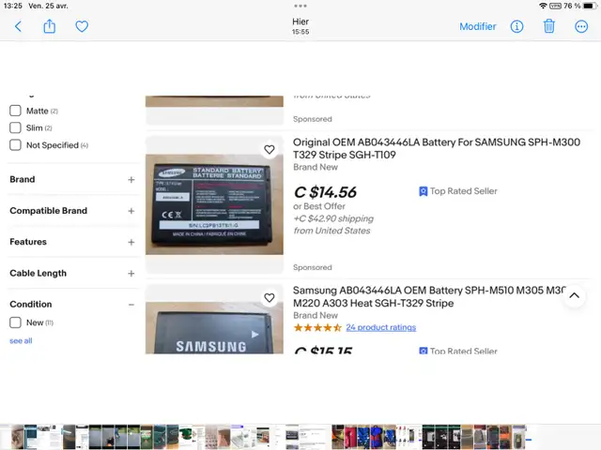Screen dimensions: 601x450
Task: Tap the VPN status indicator
Action: click(555, 6)
